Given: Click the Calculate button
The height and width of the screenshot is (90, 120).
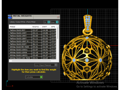Looking at the screenshot, I should pos(34,77).
